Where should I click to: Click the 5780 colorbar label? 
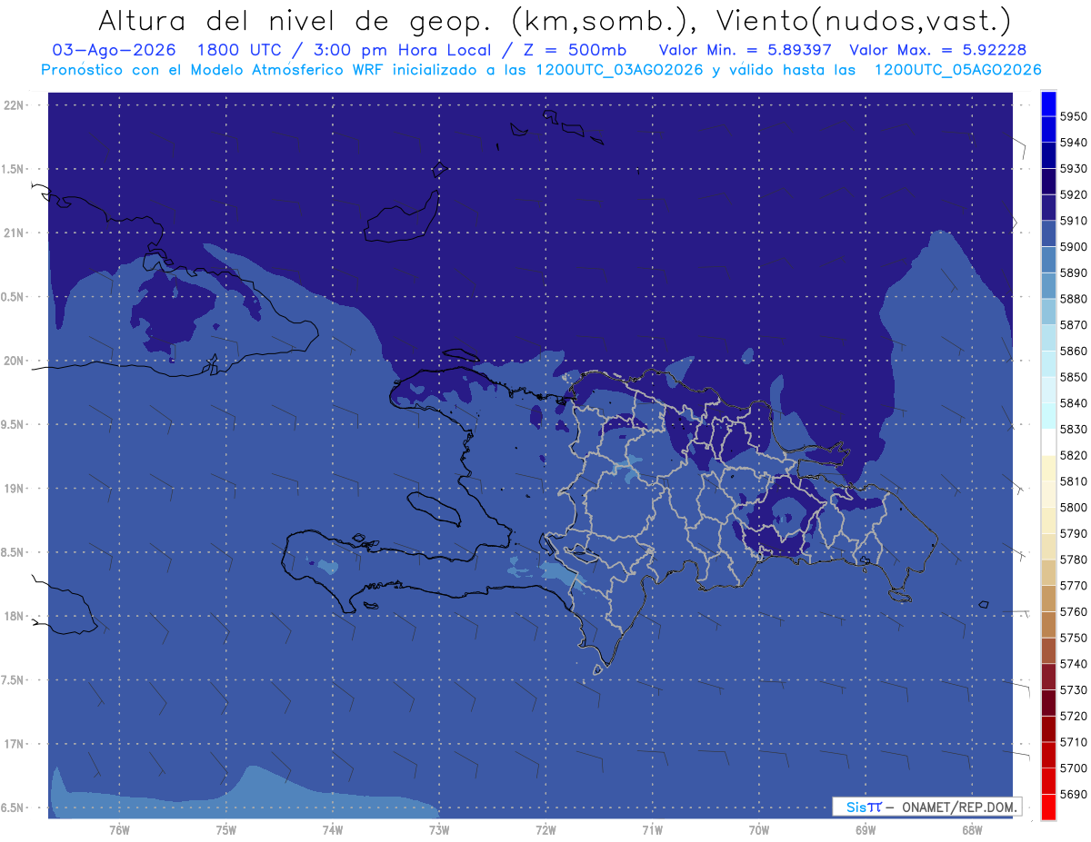1073,560
